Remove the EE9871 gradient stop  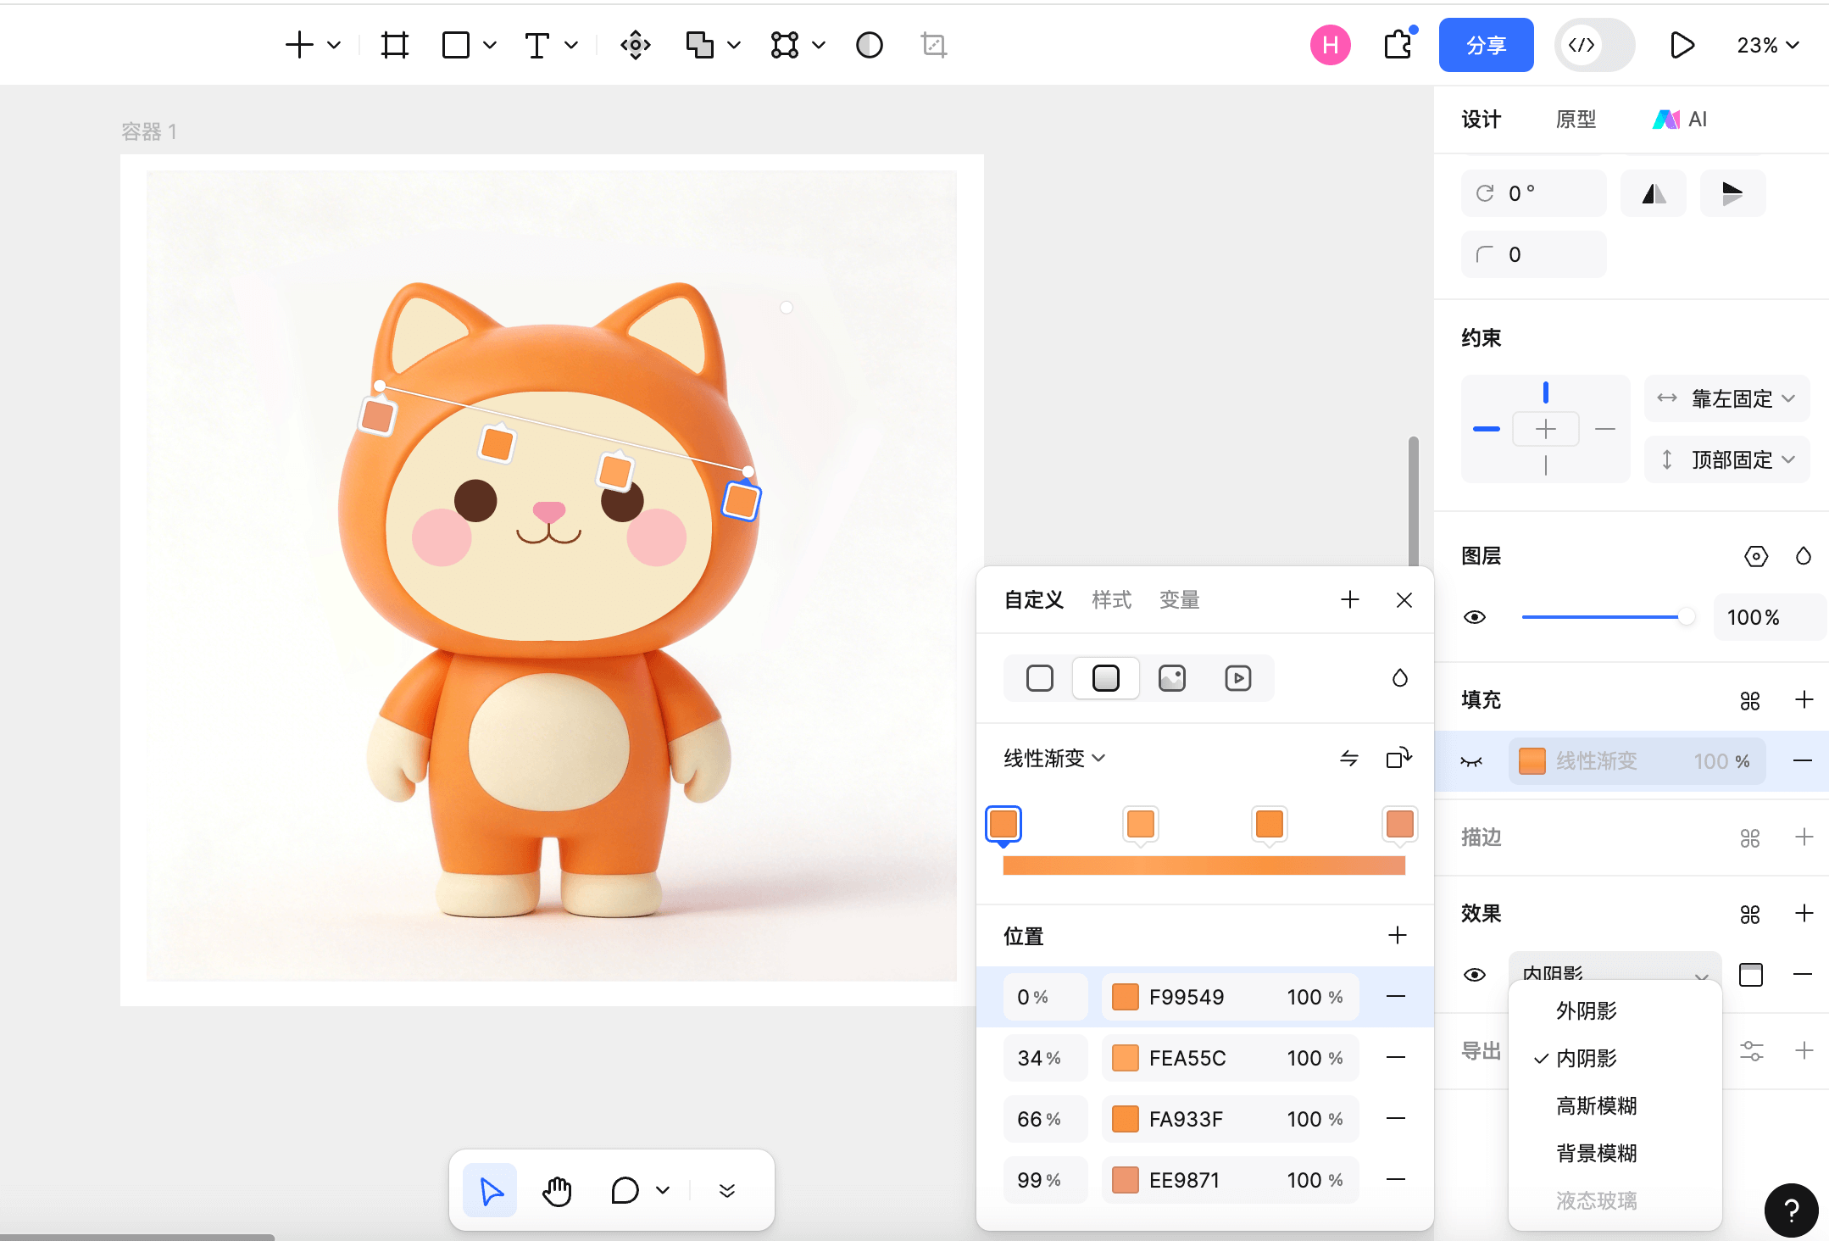(x=1396, y=1180)
